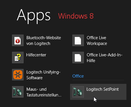Select the 'Logitech Unifying-Software' label

(43, 75)
